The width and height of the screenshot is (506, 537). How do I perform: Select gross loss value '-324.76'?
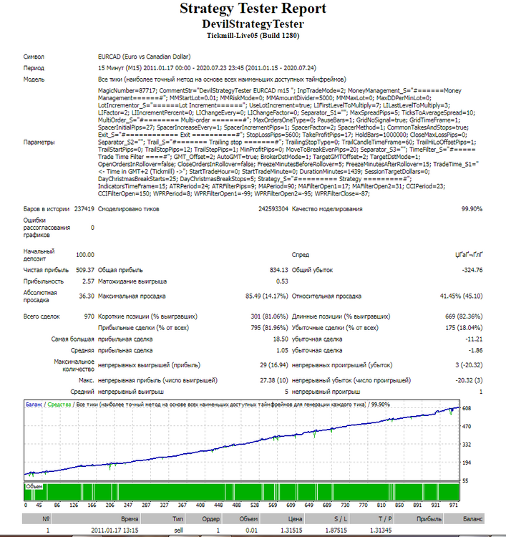pos(472,270)
